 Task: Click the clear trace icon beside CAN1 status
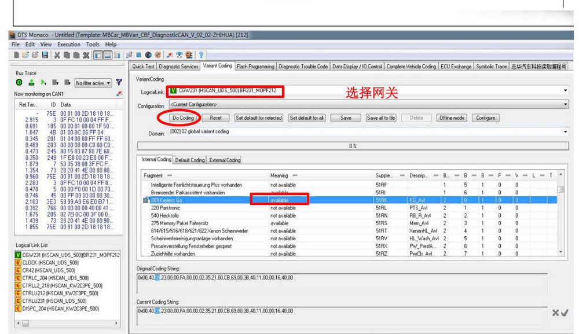click(x=119, y=93)
